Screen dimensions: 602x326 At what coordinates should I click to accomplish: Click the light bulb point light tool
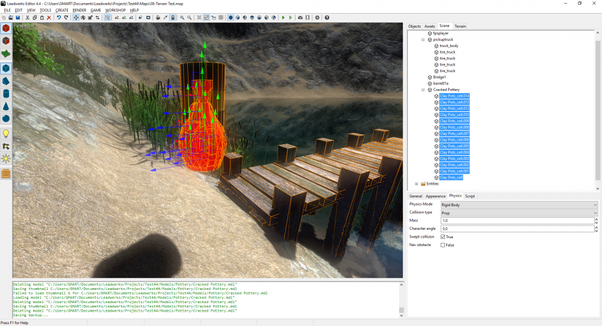6,134
